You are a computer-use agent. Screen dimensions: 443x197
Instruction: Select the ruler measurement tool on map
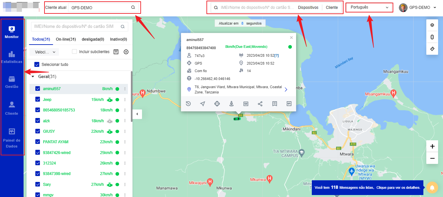point(432,49)
